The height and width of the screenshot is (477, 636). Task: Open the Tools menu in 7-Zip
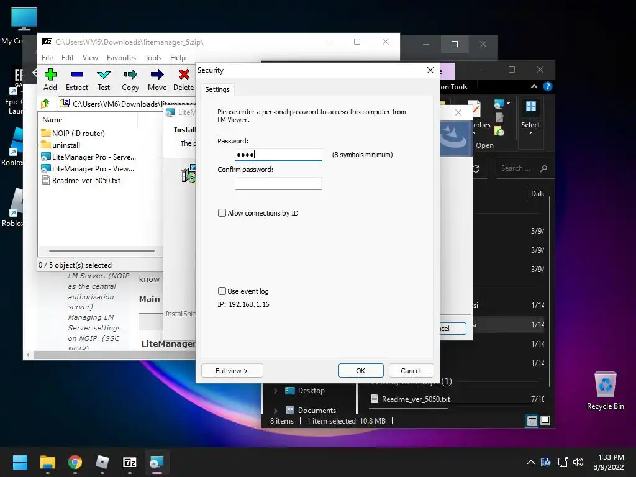point(153,58)
